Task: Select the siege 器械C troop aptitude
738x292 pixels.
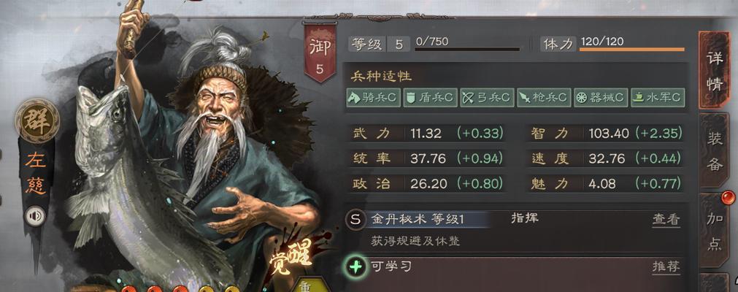Action: pyautogui.click(x=601, y=98)
